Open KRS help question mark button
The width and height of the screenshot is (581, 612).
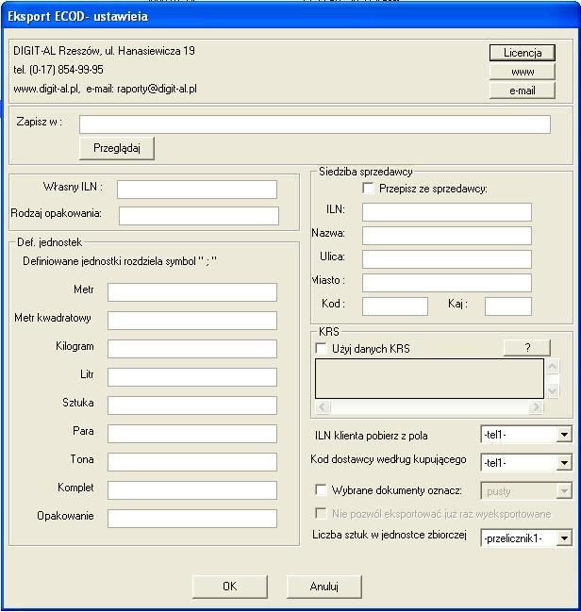[527, 347]
